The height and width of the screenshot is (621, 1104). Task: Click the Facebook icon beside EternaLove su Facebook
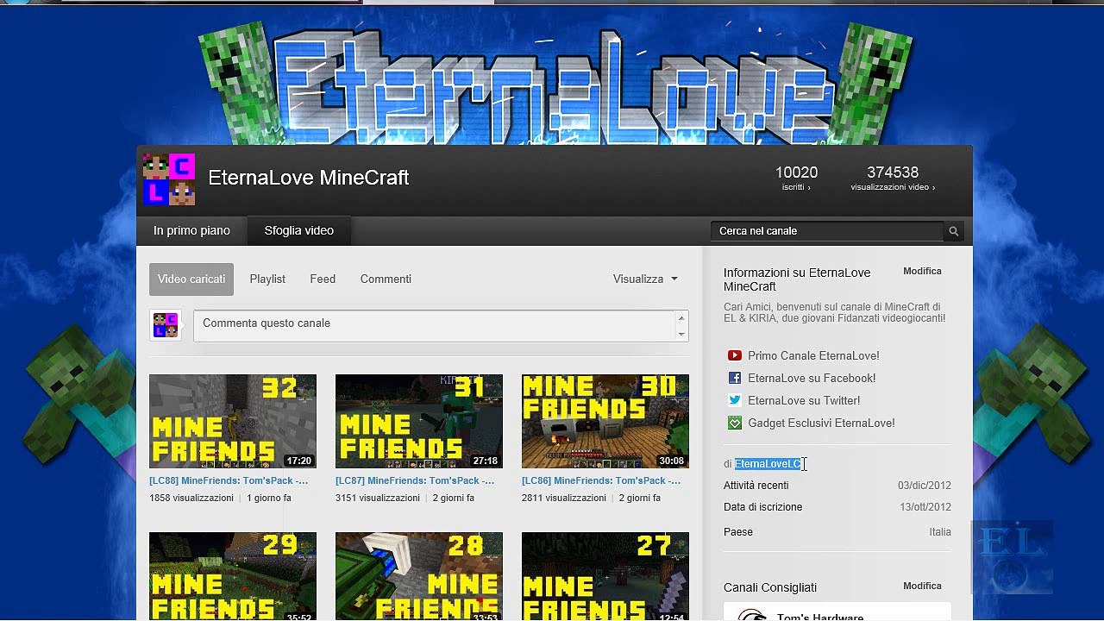tap(734, 378)
